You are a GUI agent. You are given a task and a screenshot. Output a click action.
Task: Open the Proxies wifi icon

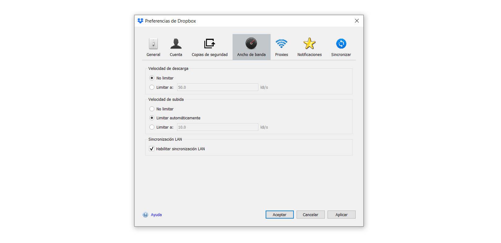point(281,44)
